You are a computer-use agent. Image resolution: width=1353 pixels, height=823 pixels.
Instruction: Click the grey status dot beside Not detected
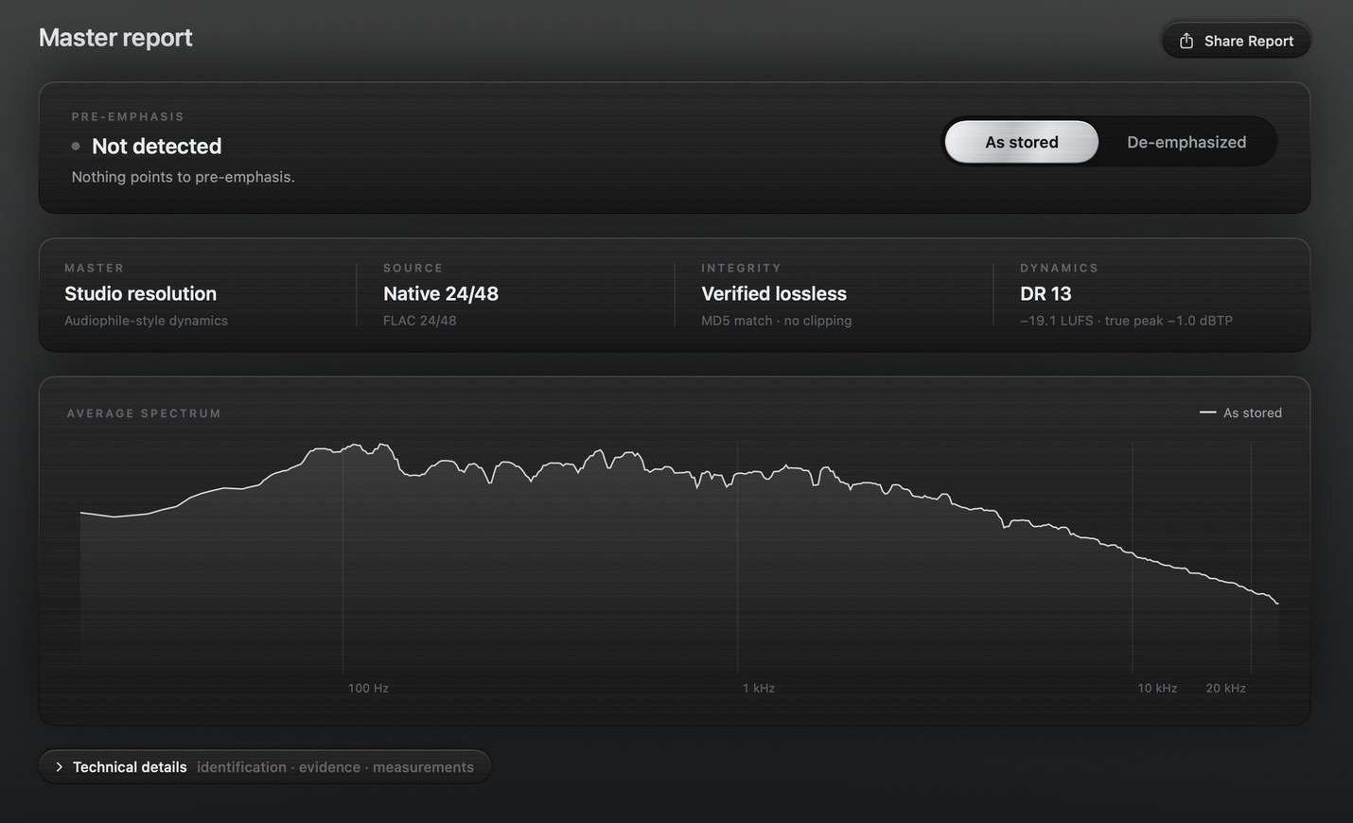pos(76,146)
